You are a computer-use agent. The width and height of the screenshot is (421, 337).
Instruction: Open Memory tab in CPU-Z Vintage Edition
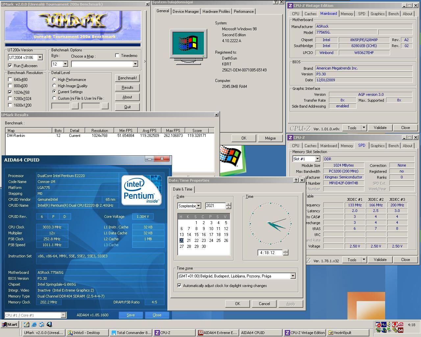pyautogui.click(x=347, y=14)
